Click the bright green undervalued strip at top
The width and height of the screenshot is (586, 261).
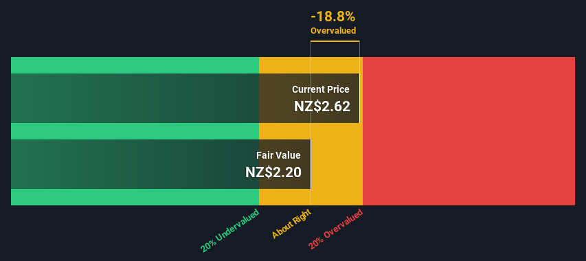(135, 65)
